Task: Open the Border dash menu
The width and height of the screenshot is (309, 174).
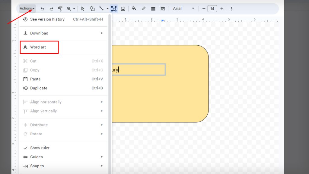Action: [x=163, y=8]
